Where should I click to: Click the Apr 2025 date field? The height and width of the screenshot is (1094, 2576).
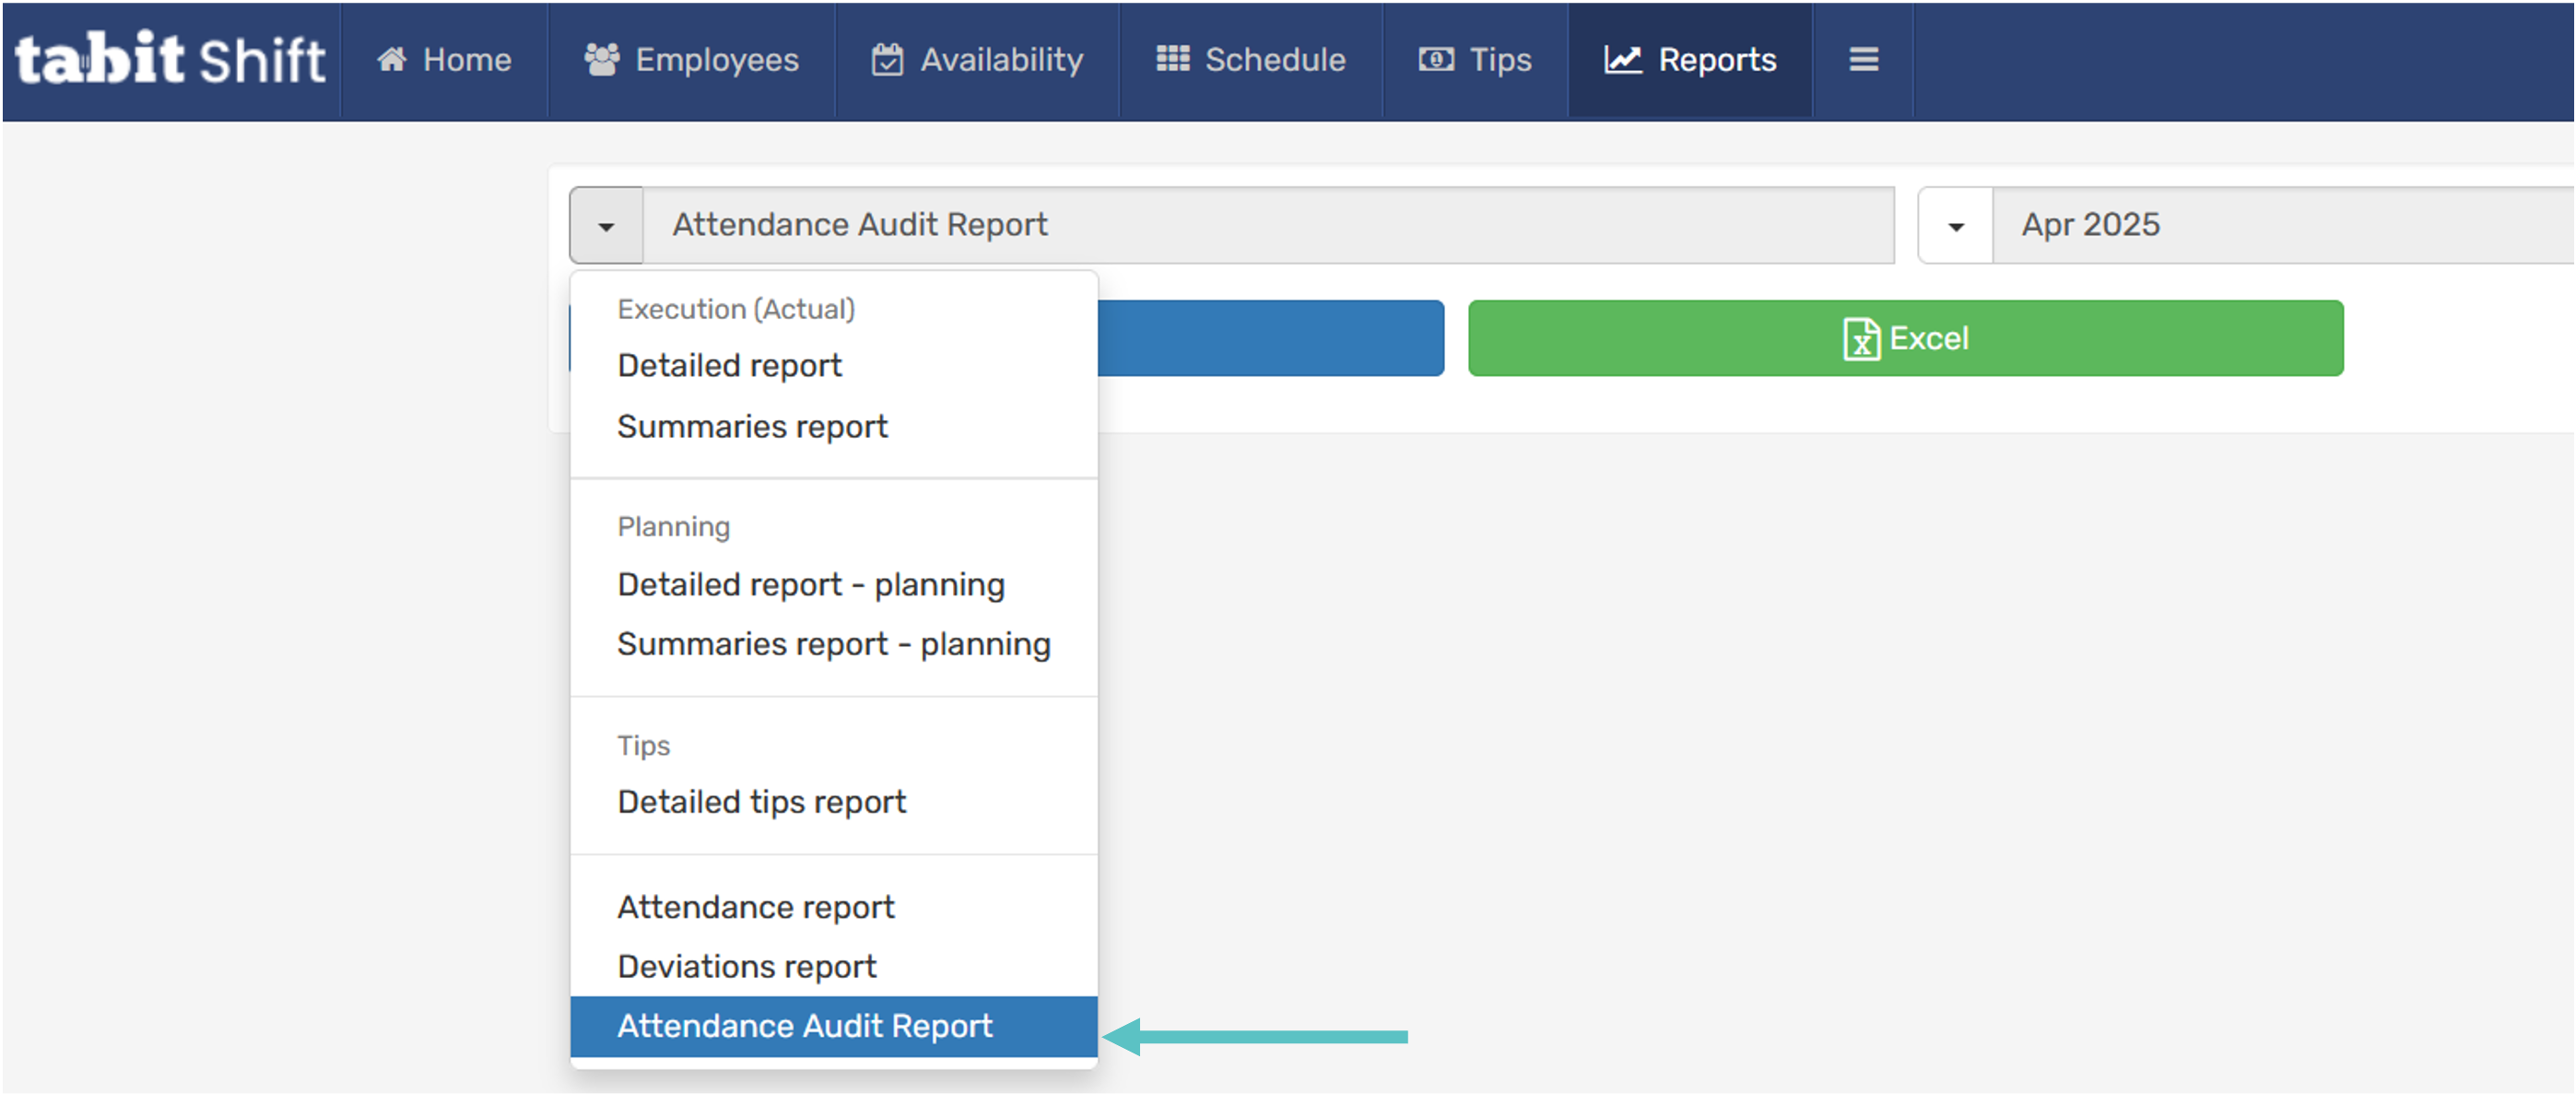pos(2280,225)
